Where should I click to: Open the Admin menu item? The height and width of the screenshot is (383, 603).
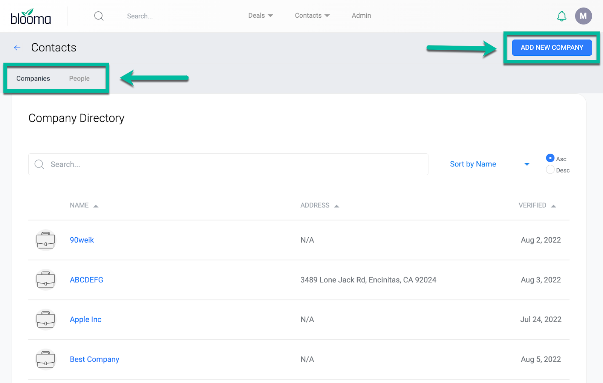pos(361,15)
